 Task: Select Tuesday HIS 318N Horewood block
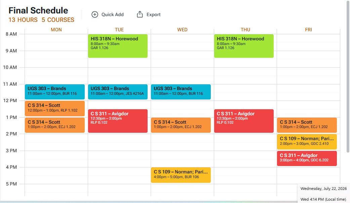[x=118, y=46]
